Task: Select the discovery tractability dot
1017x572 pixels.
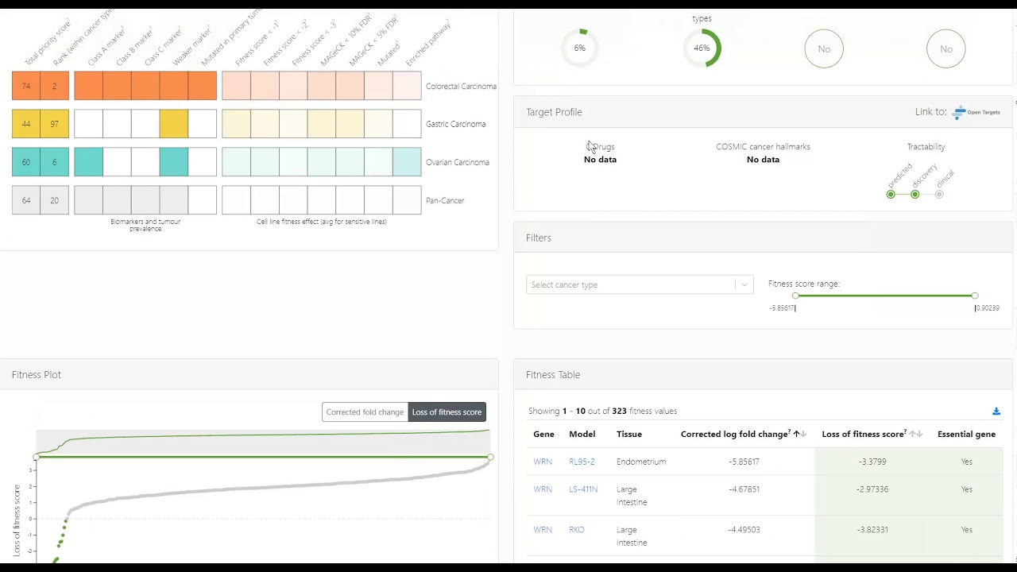Action: [x=915, y=195]
